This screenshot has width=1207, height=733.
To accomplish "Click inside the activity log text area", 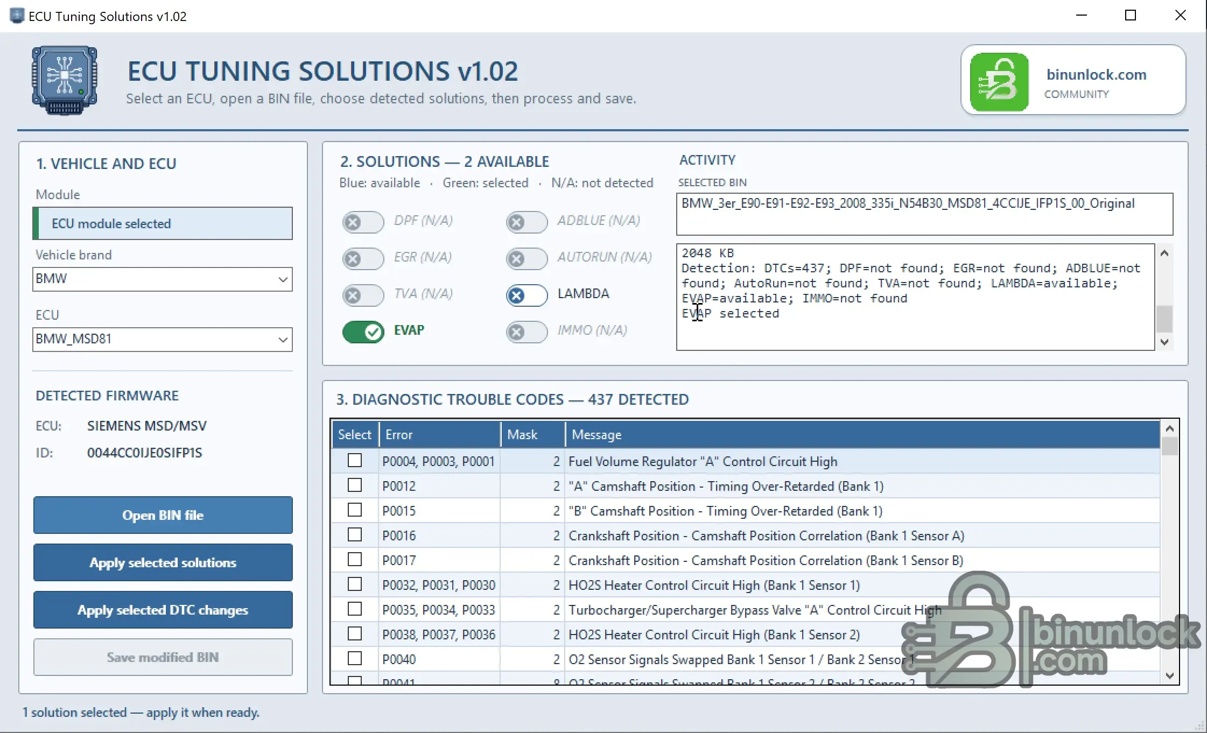I will 915,297.
